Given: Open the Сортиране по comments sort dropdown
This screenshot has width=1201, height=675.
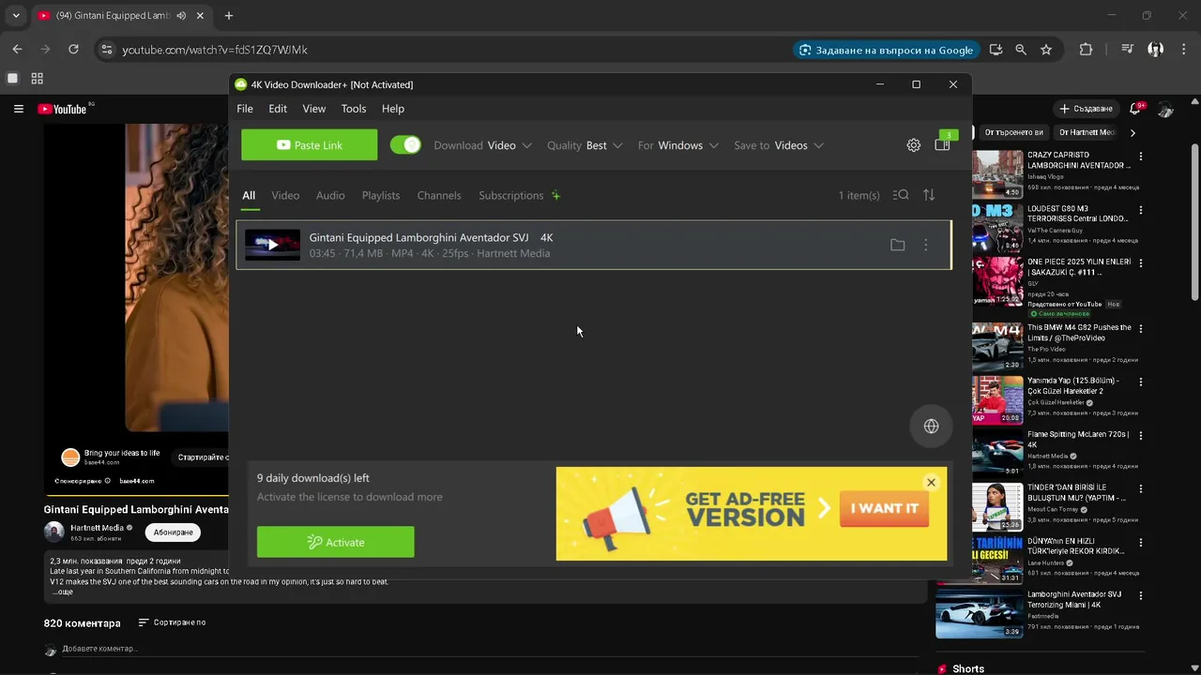Looking at the screenshot, I should [172, 622].
